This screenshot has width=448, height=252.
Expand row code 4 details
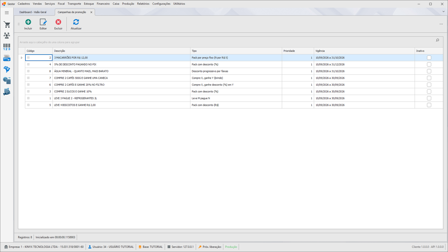(28, 64)
